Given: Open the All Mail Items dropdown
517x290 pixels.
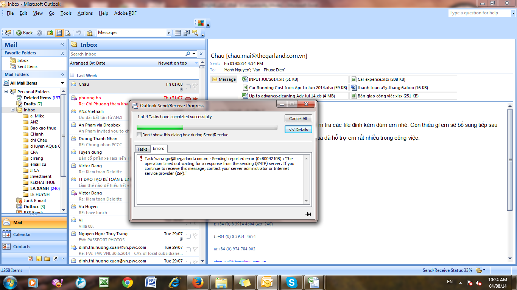Looking at the screenshot, I should point(62,83).
